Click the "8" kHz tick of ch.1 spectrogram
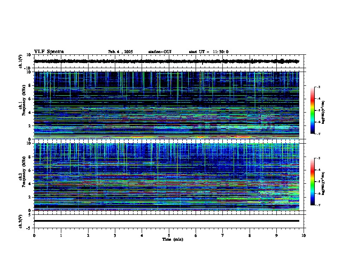The height and width of the screenshot is (264, 342). 30,85
